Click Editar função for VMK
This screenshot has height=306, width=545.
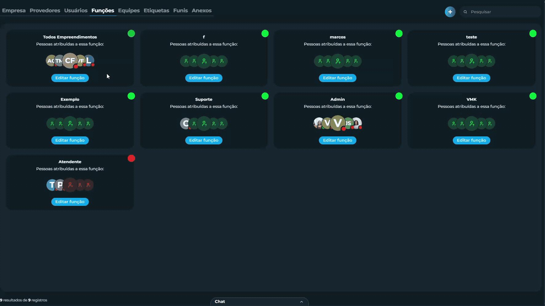pos(472,140)
